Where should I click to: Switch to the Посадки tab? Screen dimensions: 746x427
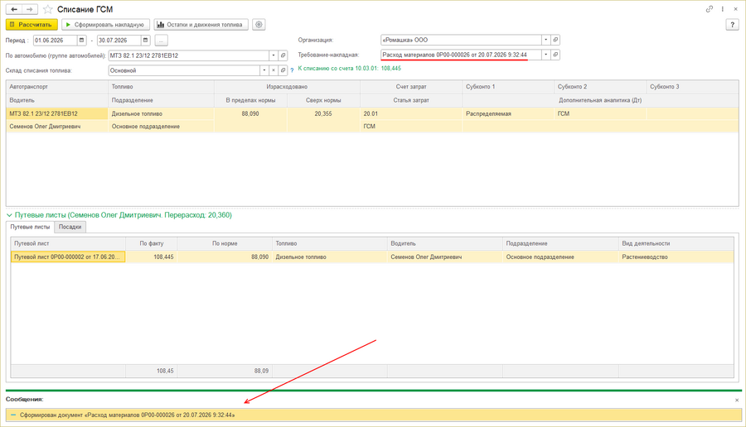[x=70, y=227]
